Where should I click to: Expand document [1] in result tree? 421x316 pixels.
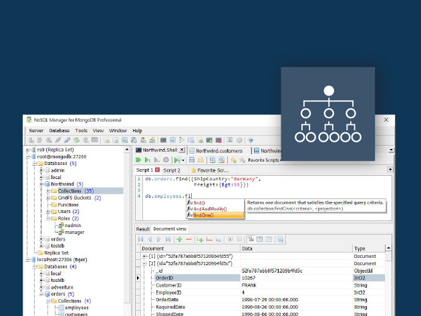point(144,257)
